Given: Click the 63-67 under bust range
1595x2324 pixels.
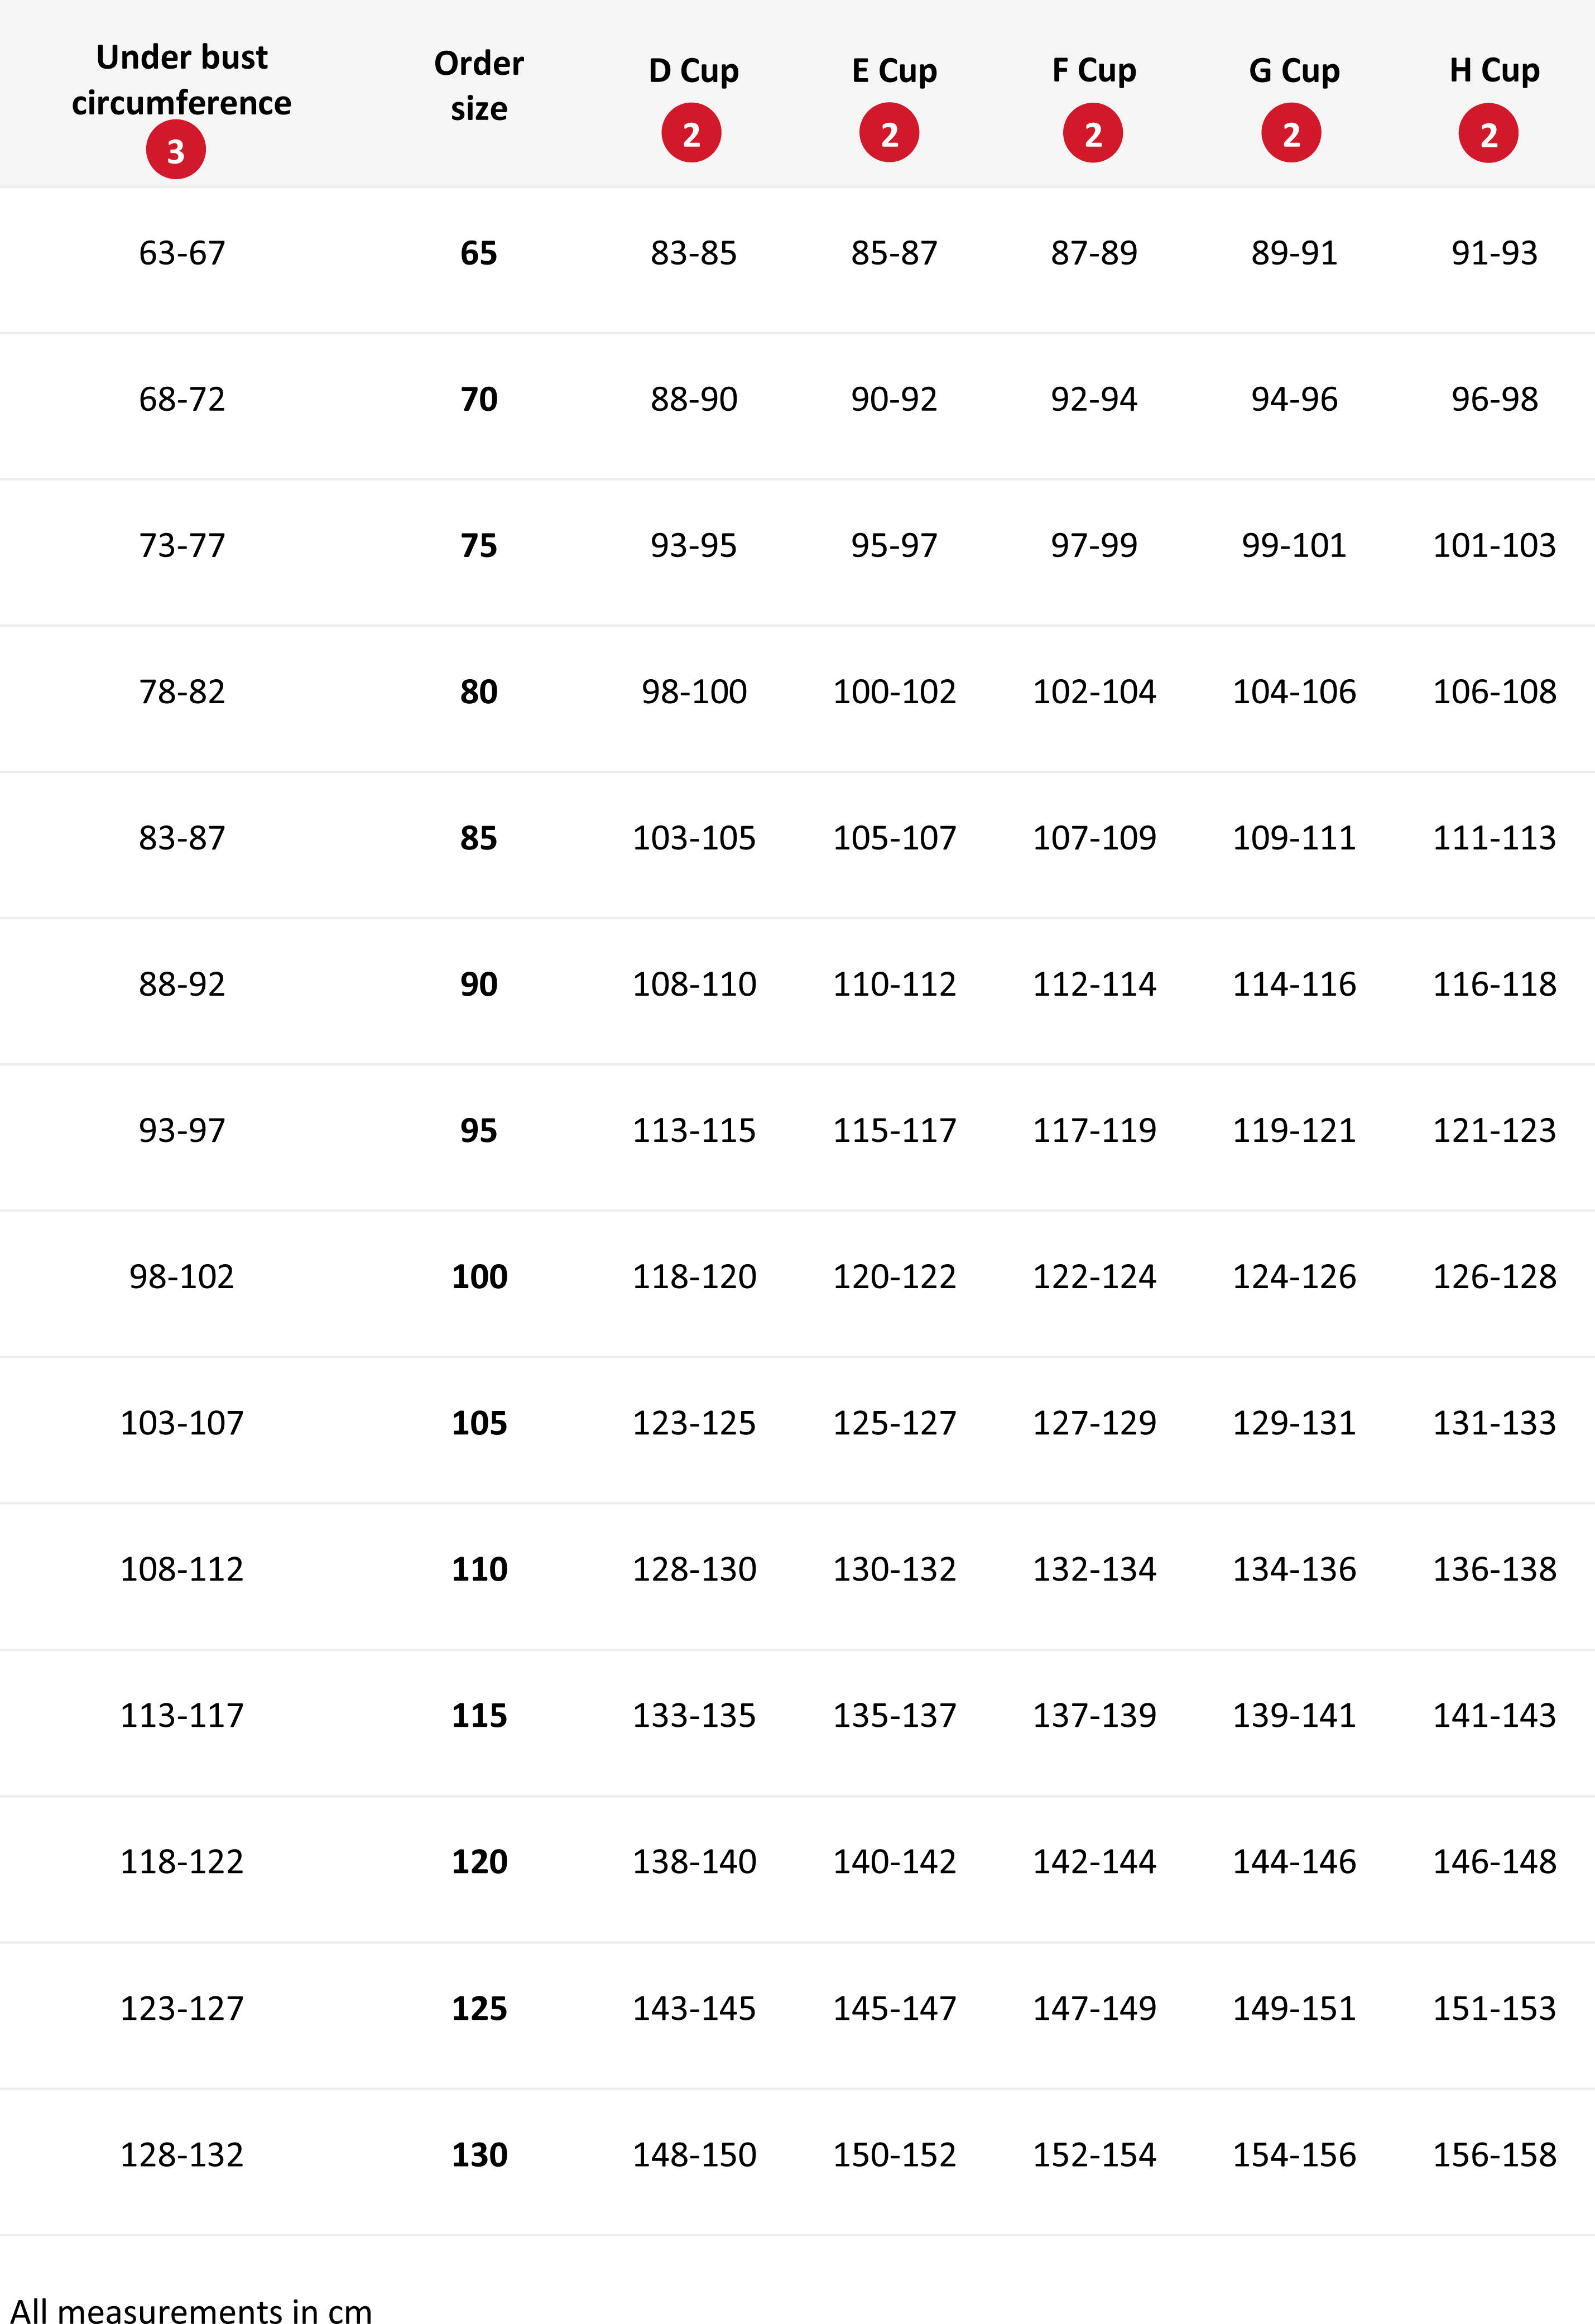Looking at the screenshot, I should [x=182, y=253].
